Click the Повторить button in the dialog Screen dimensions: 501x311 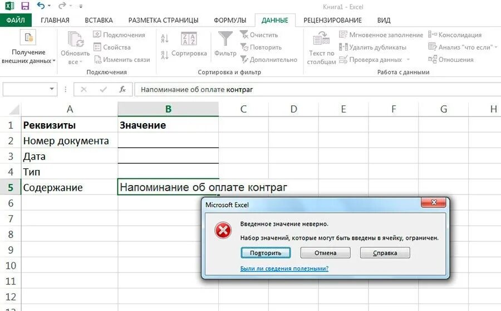(x=266, y=253)
